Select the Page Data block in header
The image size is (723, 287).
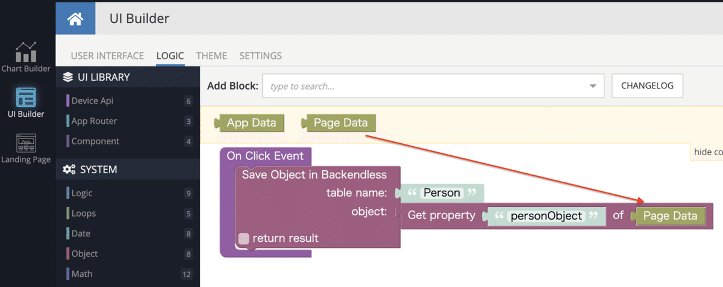click(x=339, y=123)
